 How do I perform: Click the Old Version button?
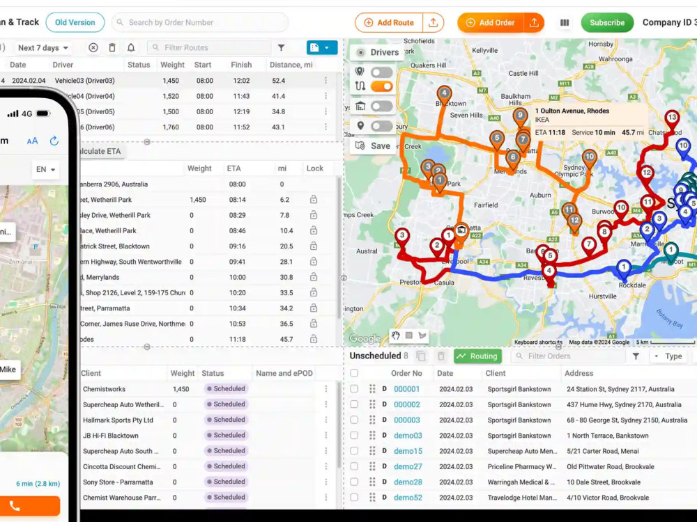[x=75, y=22]
